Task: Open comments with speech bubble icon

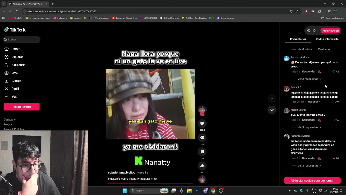Action: coord(202,138)
